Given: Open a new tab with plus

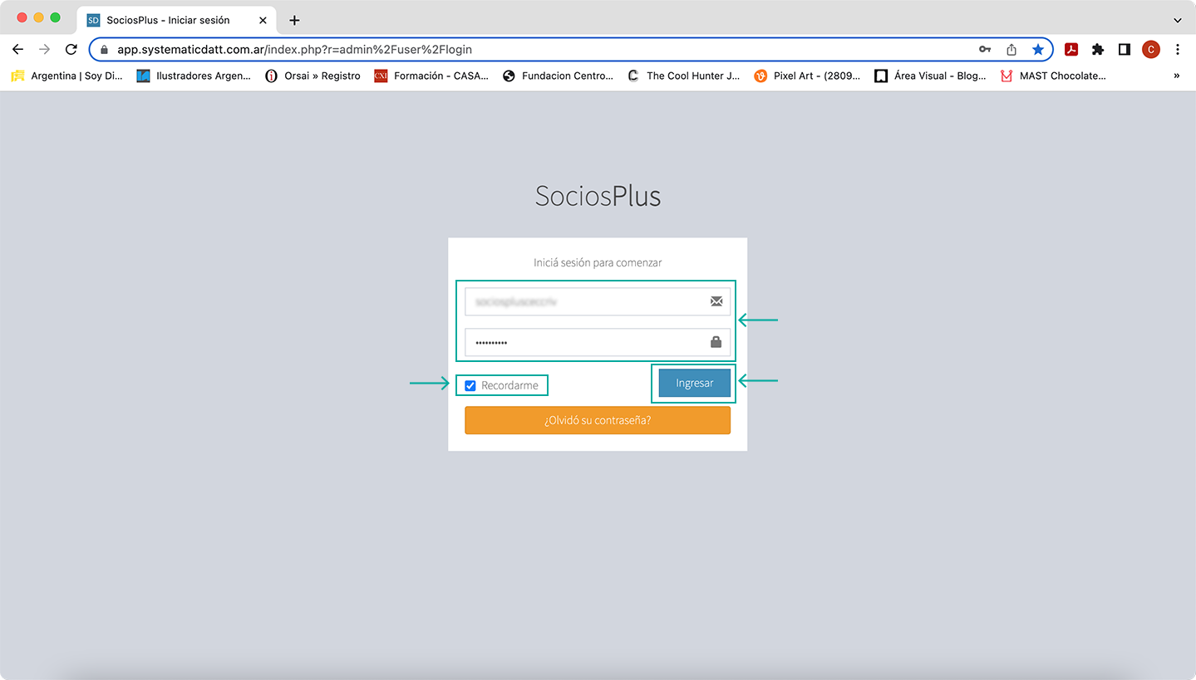Looking at the screenshot, I should point(294,20).
